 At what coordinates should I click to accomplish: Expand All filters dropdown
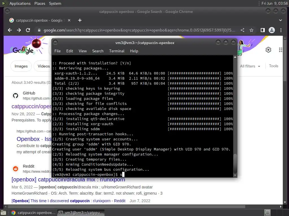(250, 66)
